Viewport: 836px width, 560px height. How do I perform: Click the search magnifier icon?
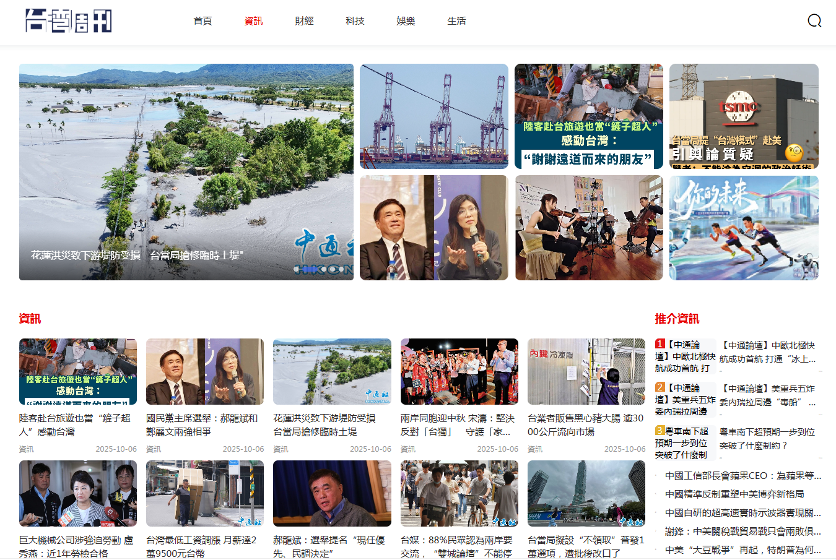(814, 21)
